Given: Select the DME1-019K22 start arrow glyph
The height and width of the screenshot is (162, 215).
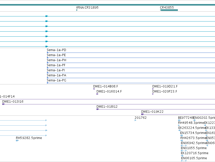Looking at the screenshot, I should (x=142, y=114).
